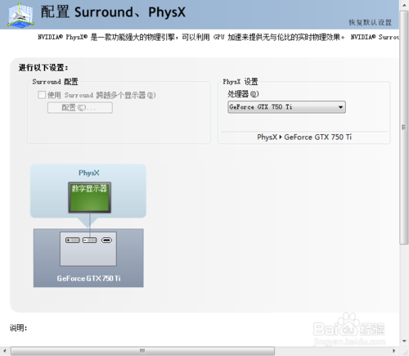Click the 恢复默认设置 restore defaults link
Screen dimensions: 409x356
click(x=370, y=22)
